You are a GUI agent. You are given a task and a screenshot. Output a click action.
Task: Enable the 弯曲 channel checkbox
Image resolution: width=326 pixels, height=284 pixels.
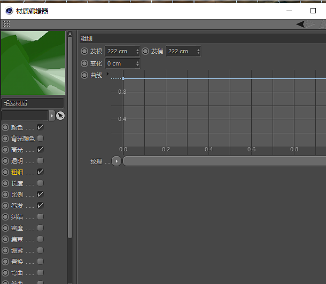pyautogui.click(x=40, y=273)
